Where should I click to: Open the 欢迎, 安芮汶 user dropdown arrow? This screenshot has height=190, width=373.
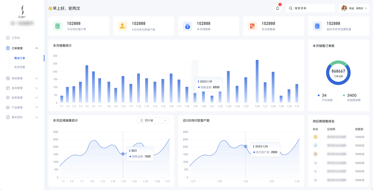pos(366,8)
